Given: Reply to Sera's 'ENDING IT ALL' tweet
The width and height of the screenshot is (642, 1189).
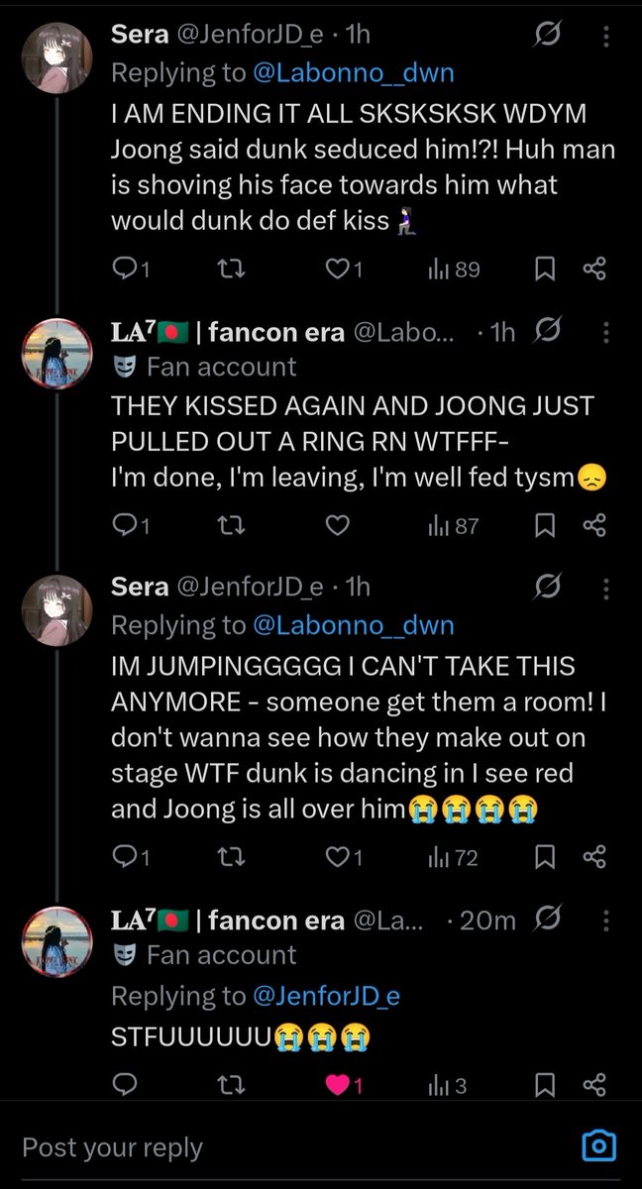Looking at the screenshot, I should point(130,270).
